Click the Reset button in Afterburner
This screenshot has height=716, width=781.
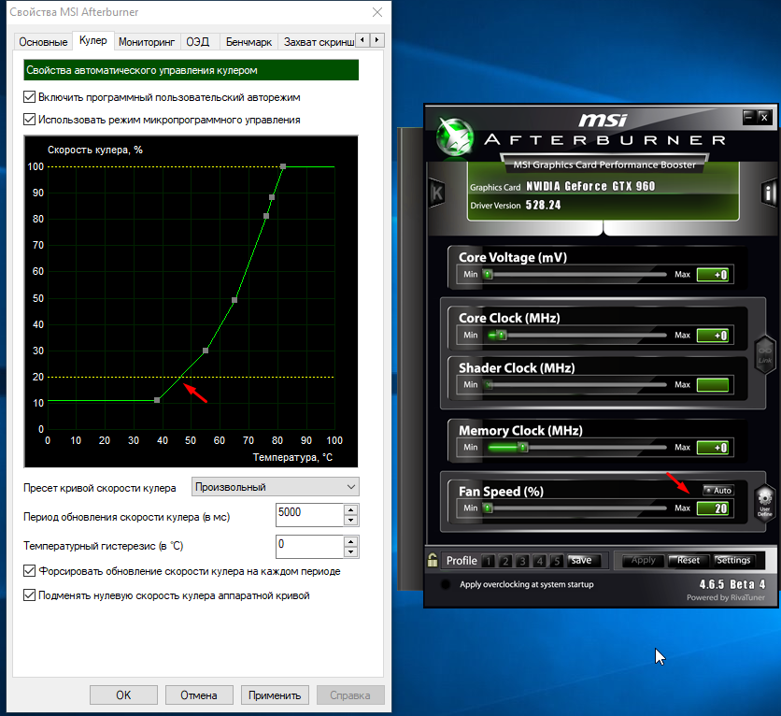coord(689,561)
